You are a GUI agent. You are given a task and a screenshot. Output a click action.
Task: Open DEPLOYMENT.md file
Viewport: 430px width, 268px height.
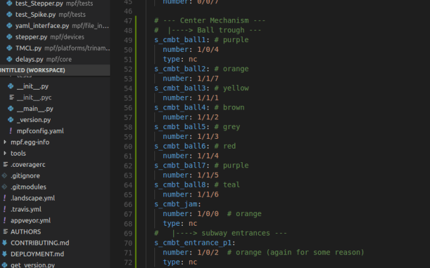[37, 254]
